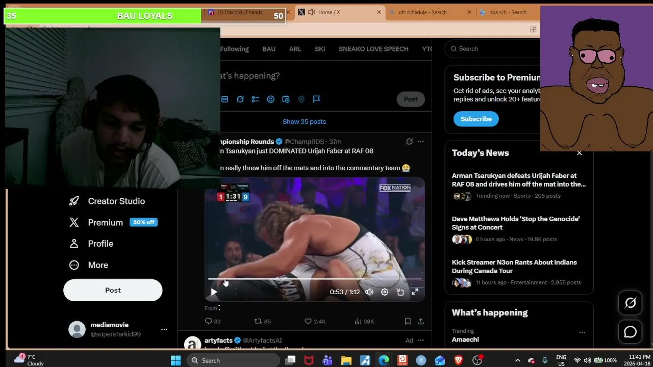Image resolution: width=653 pixels, height=367 pixels.
Task: Add a poll to the post
Action: pyautogui.click(x=256, y=99)
